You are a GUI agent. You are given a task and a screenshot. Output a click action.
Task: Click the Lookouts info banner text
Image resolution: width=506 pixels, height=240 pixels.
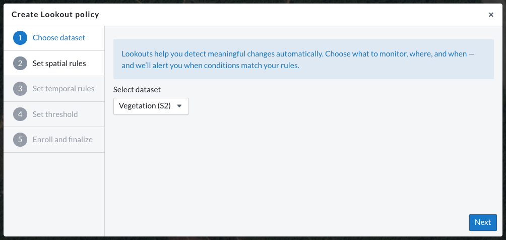[x=298, y=59]
